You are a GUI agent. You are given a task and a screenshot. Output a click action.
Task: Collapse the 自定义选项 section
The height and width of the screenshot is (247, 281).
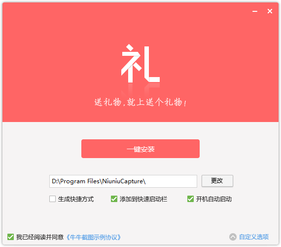point(254,237)
